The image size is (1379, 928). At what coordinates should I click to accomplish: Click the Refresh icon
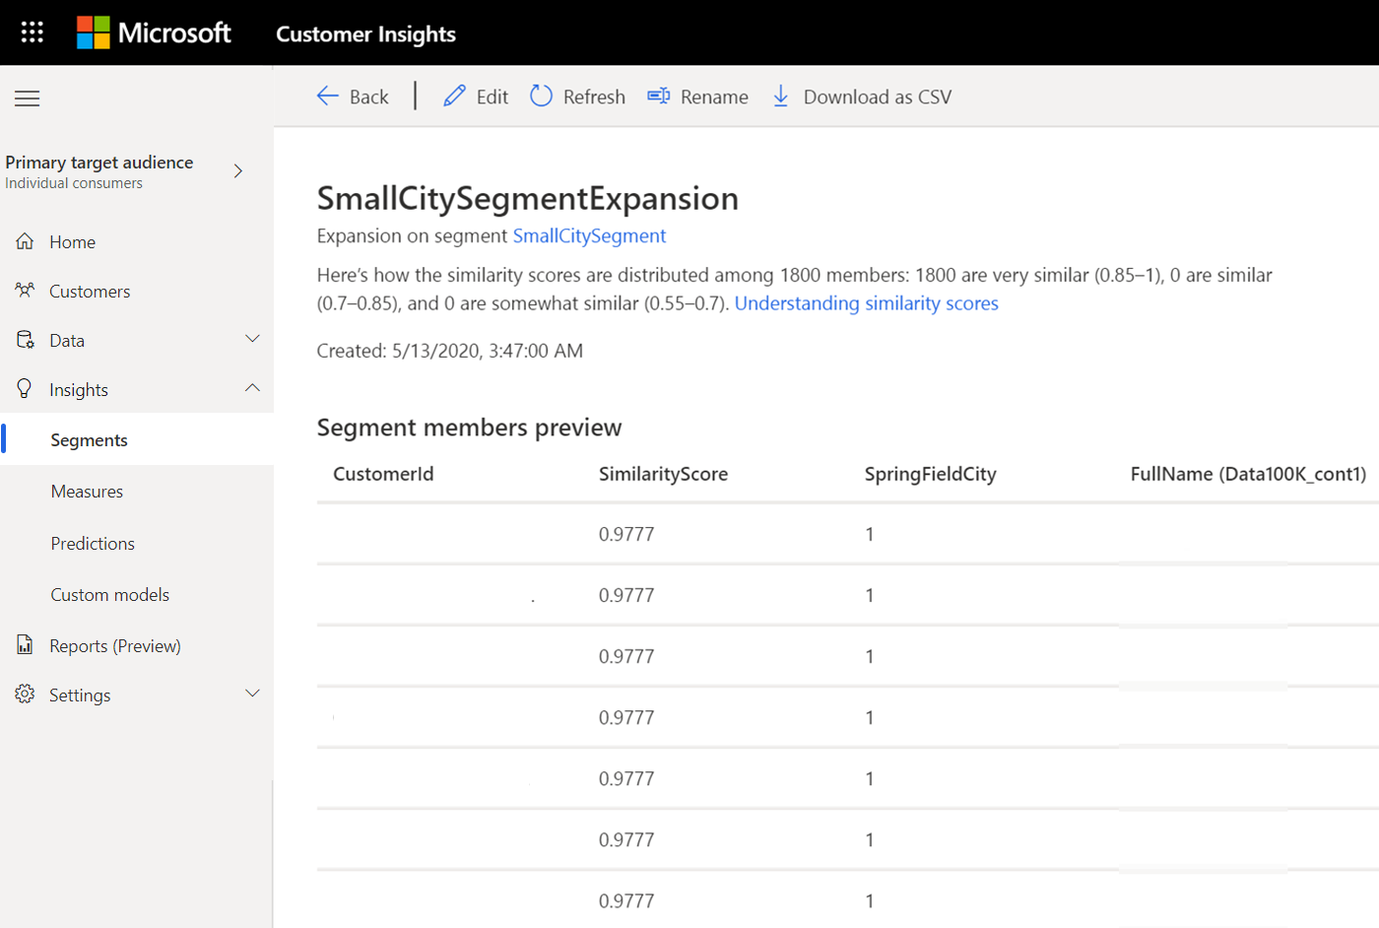click(x=540, y=96)
